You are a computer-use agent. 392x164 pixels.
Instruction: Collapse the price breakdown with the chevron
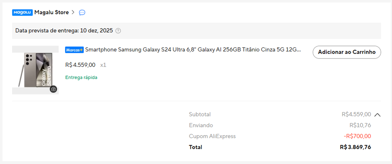click(377, 115)
